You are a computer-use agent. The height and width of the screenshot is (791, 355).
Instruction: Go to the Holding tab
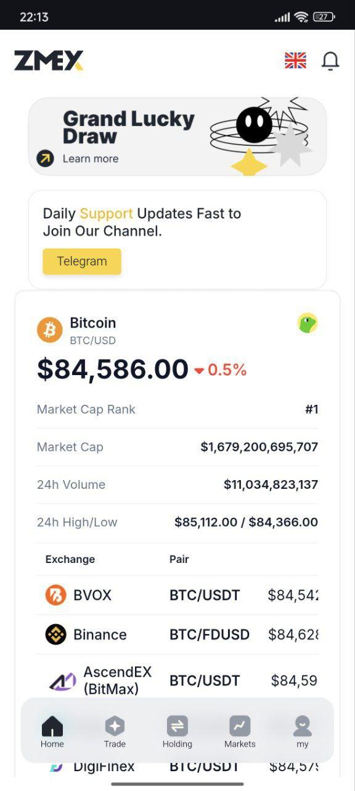177,732
